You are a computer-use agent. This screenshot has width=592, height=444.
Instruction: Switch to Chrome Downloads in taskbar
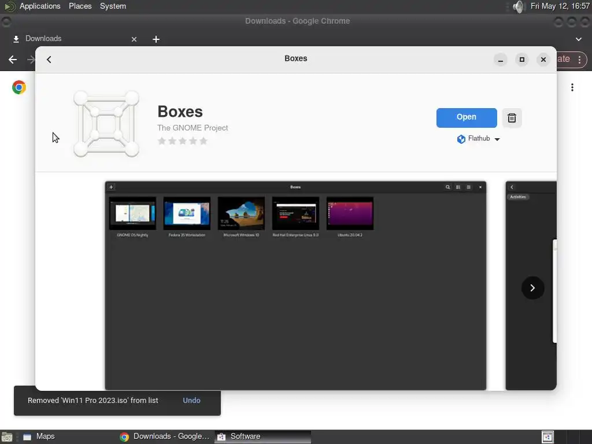coord(165,436)
